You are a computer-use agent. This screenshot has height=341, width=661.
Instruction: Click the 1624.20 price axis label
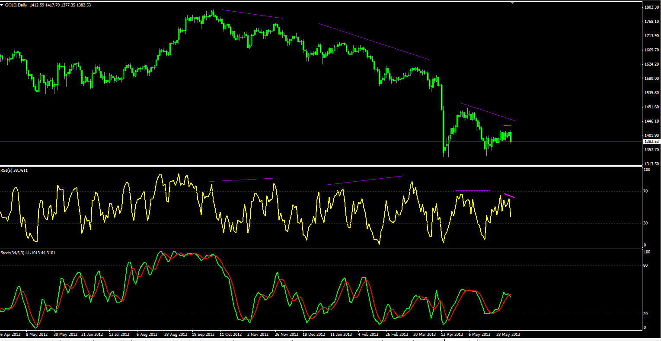(651, 64)
